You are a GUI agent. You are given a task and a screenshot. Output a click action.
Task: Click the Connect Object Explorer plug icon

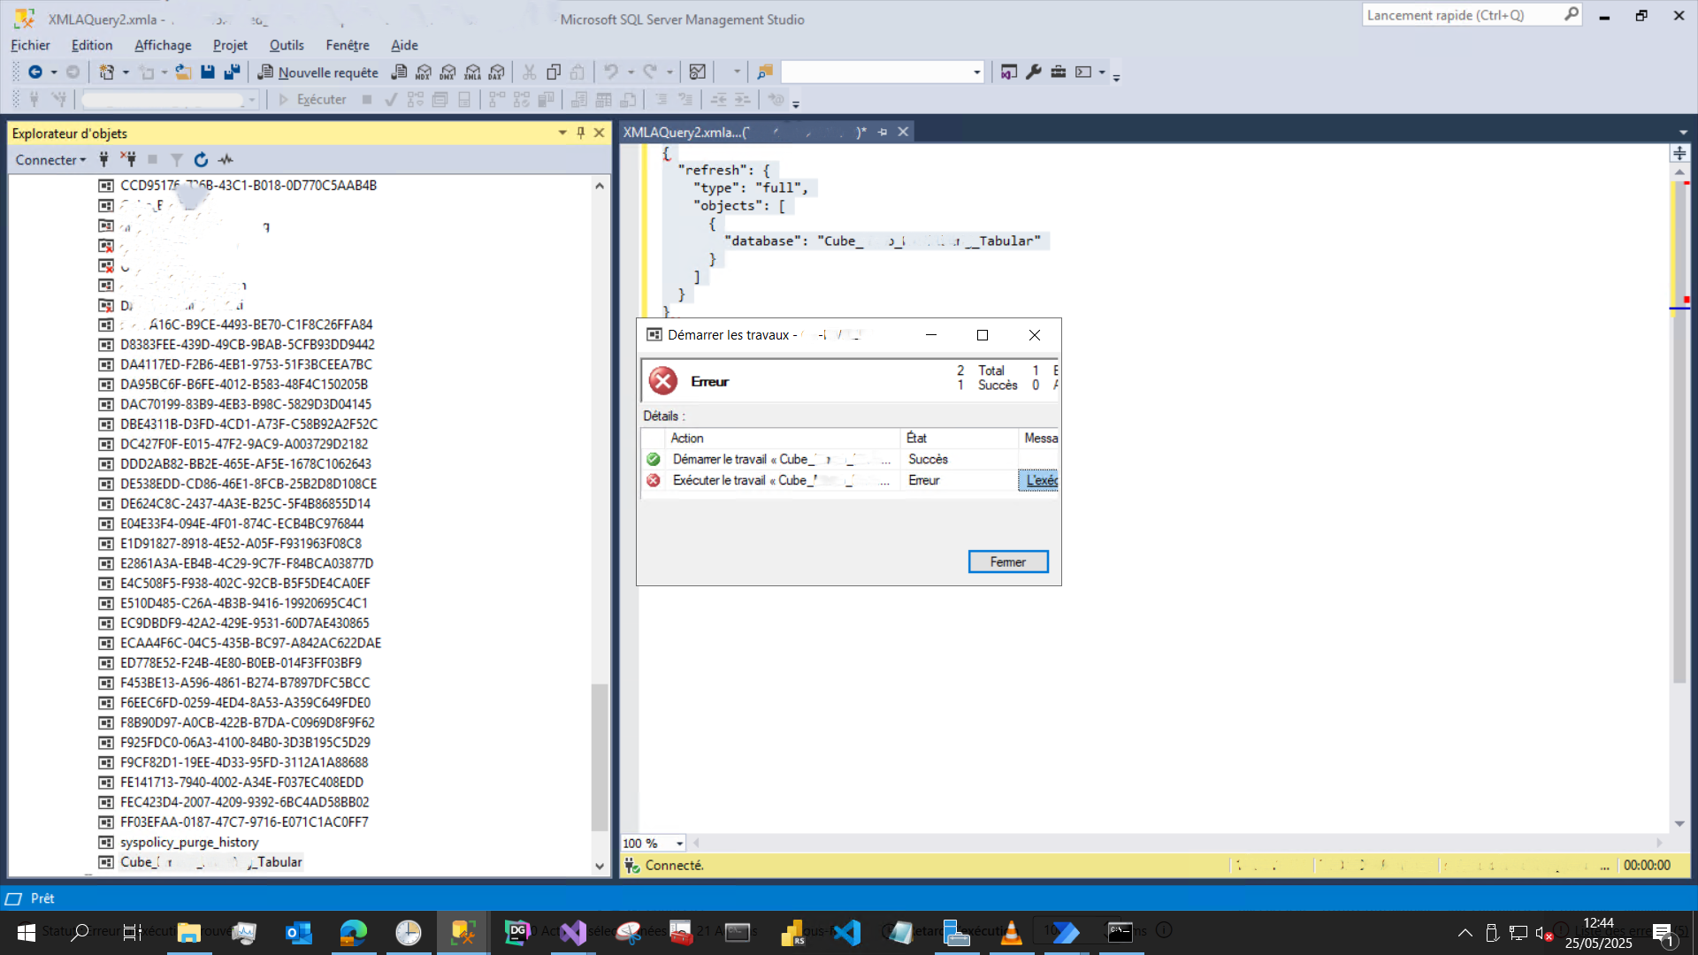pos(103,160)
